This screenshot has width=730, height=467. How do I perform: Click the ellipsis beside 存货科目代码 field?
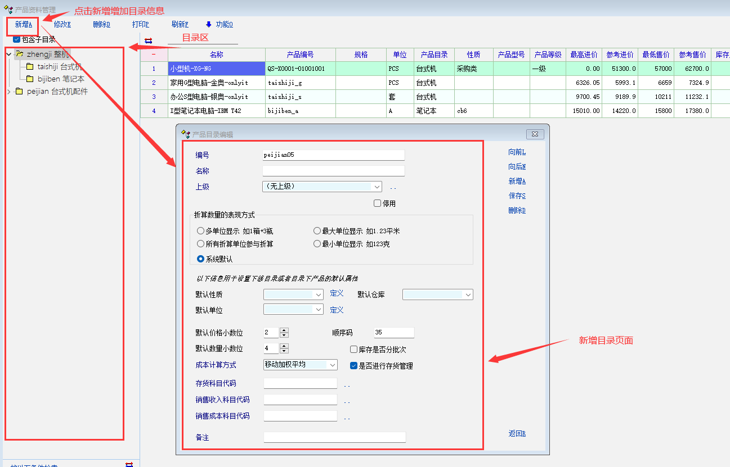(347, 385)
